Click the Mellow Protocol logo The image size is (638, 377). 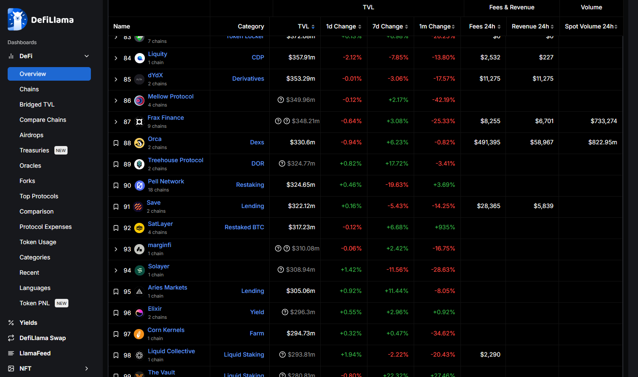(139, 101)
